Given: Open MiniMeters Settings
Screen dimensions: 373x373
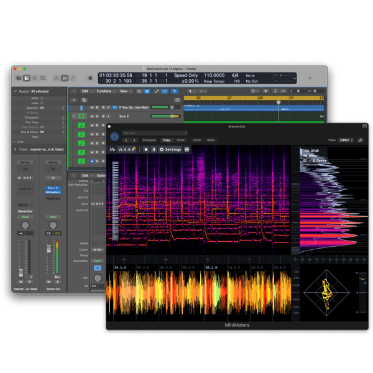Looking at the screenshot, I should click(x=170, y=149).
